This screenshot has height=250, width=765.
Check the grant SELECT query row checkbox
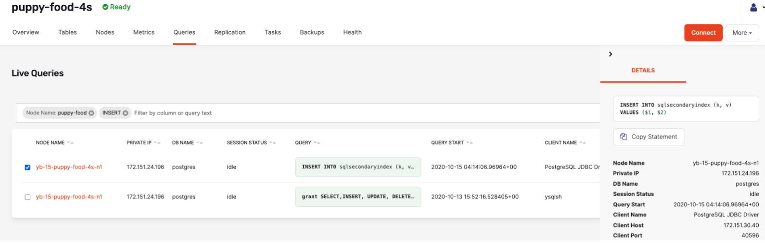point(27,197)
